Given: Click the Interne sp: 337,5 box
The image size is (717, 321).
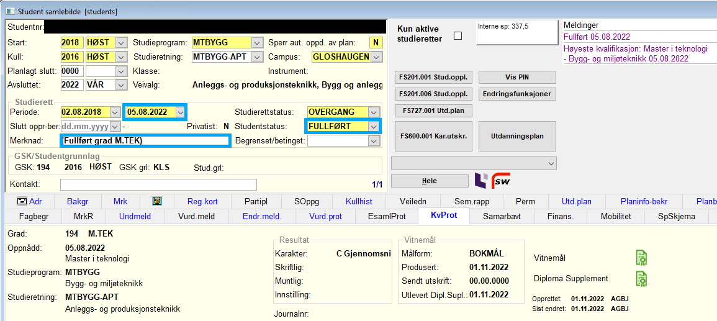Looking at the screenshot, I should (518, 32).
